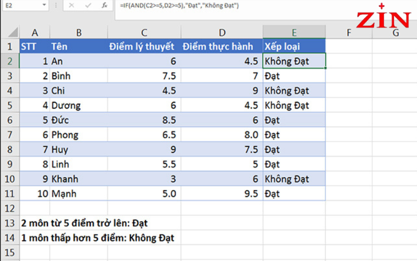Select column G header
This screenshot has height=261, width=417.
tap(396, 32)
